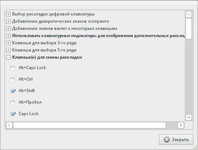The height and width of the screenshot is (150, 198).
Task: Click the vertical scrollbar thumb
Action: tap(188, 29)
